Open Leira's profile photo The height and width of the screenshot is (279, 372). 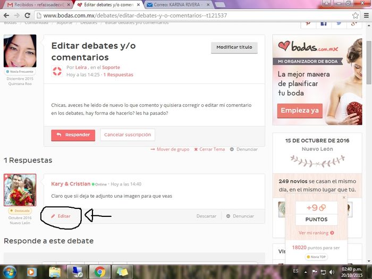(20, 51)
